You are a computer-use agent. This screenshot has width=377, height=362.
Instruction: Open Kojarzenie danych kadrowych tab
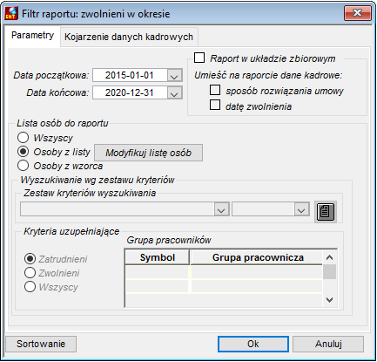pos(129,37)
